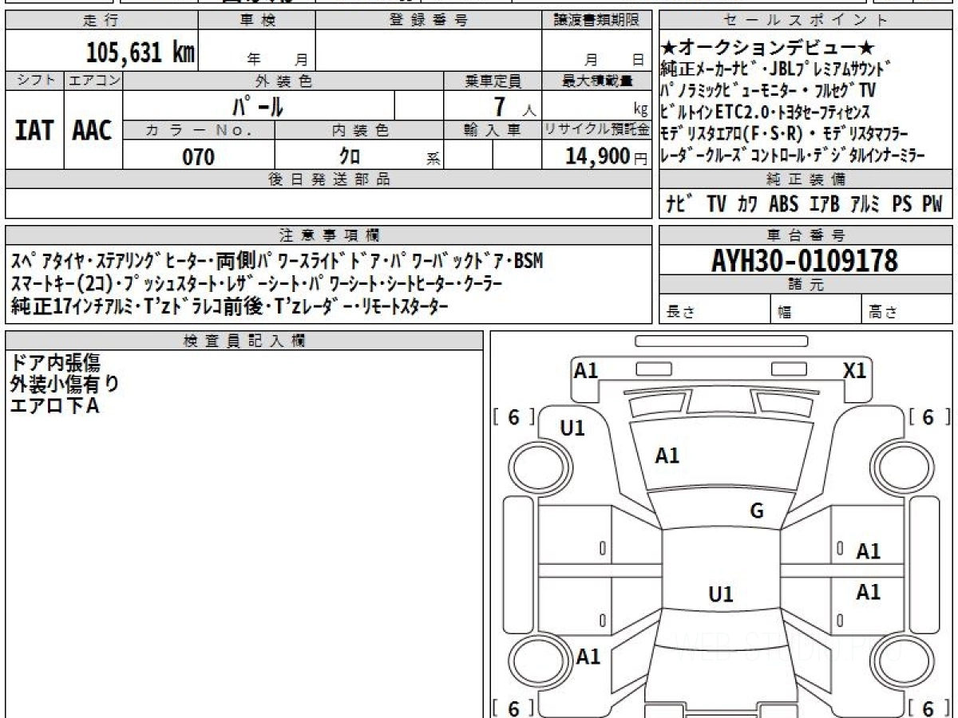The width and height of the screenshot is (958, 718).
Task: Select the 長さ dimension cell
Action: click(x=715, y=310)
